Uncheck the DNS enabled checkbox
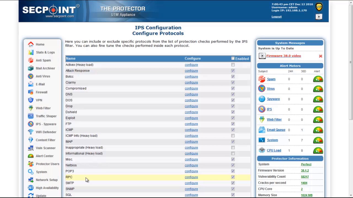 click(x=233, y=94)
